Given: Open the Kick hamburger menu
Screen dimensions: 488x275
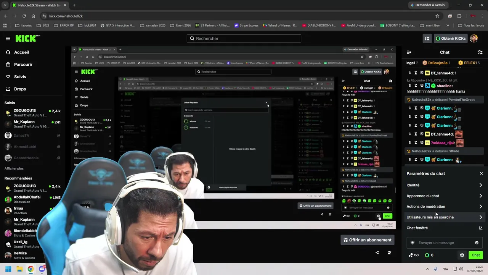Looking at the screenshot, I should pos(8,39).
